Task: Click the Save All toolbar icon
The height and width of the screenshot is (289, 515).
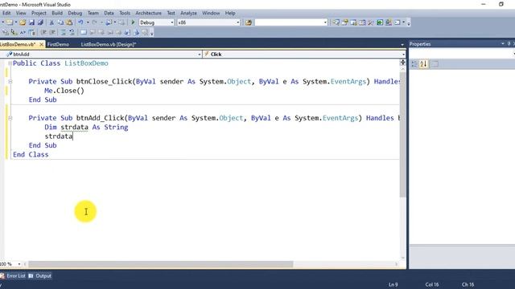Action: [40, 22]
